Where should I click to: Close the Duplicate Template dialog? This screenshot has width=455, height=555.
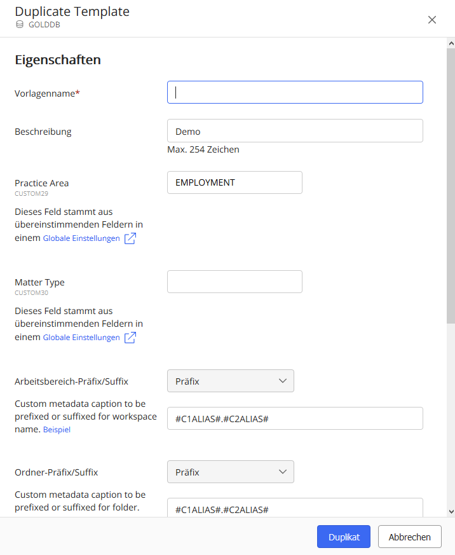click(432, 20)
